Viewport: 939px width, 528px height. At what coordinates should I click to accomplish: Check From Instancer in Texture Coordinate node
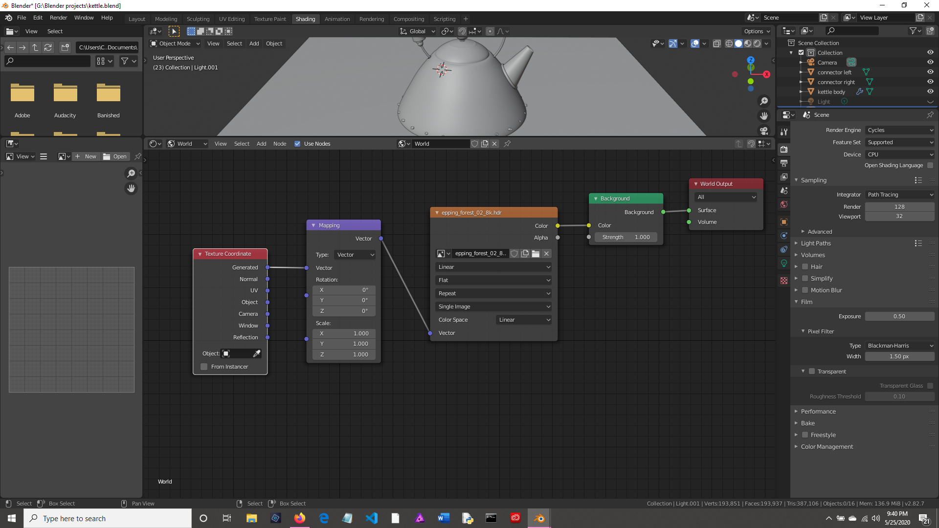point(204,367)
